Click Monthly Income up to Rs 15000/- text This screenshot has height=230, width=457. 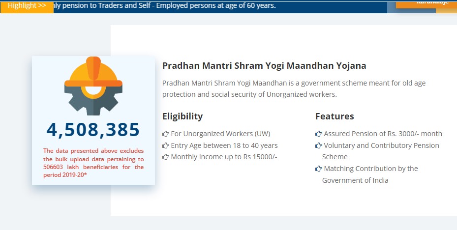tap(224, 157)
